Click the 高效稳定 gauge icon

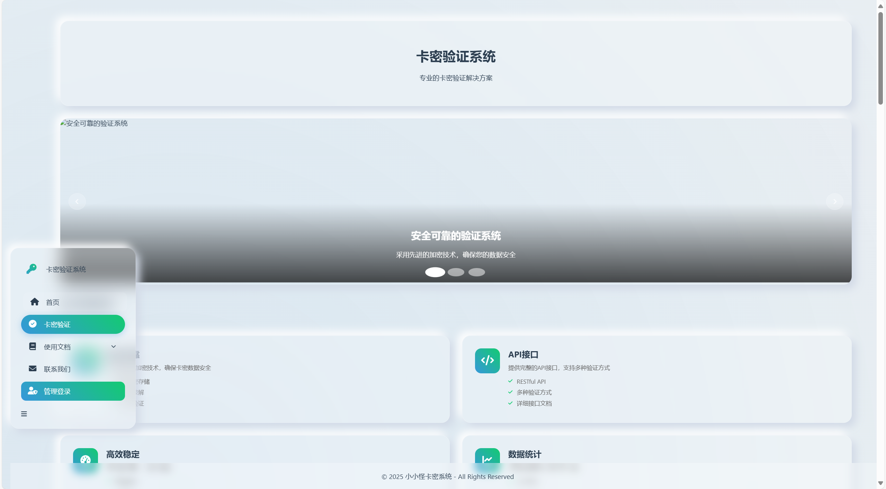point(85,459)
